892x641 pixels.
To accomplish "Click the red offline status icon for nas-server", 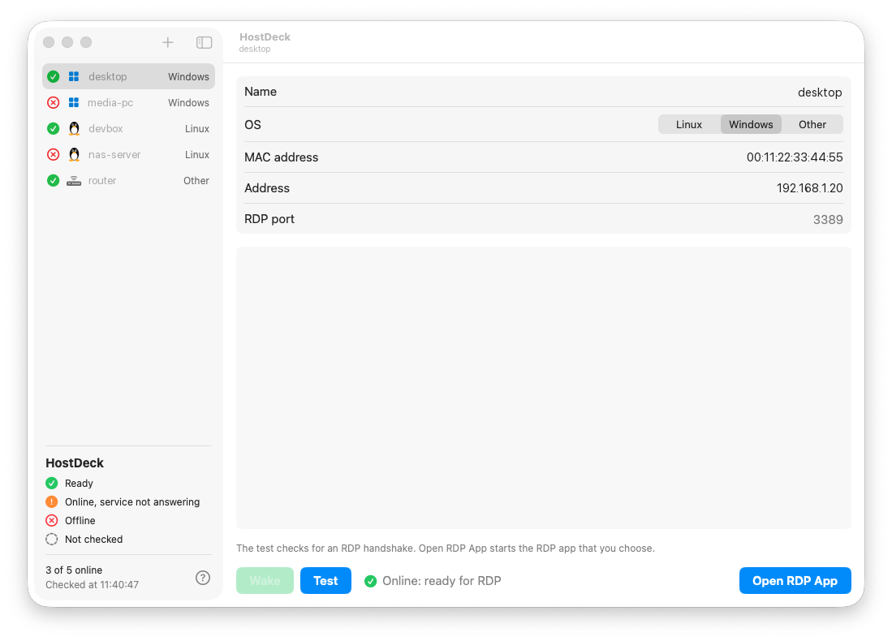I will click(x=53, y=155).
